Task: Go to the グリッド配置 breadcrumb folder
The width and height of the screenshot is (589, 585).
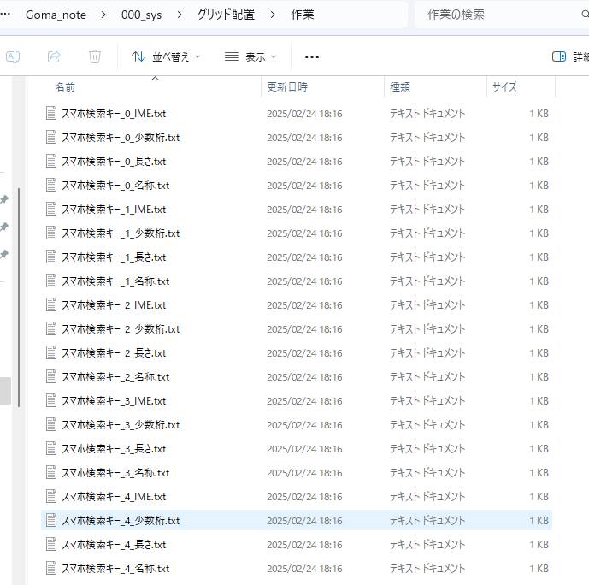Action: pyautogui.click(x=226, y=15)
